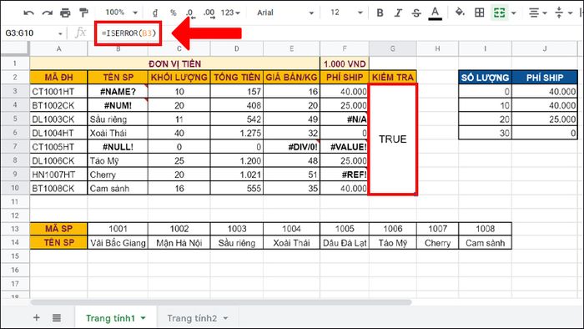This screenshot has height=329, width=584.
Task: Increase decimal places
Action: (x=209, y=13)
